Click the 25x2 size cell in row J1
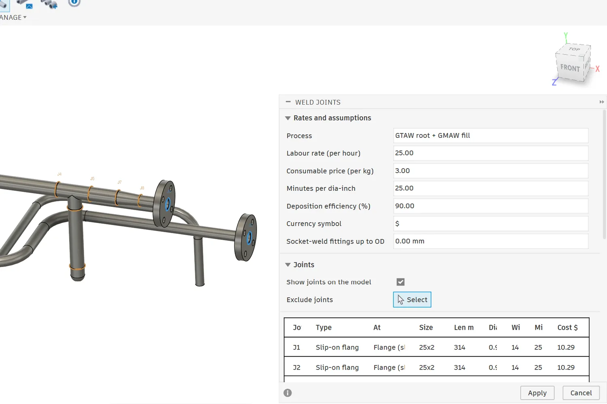 [427, 347]
